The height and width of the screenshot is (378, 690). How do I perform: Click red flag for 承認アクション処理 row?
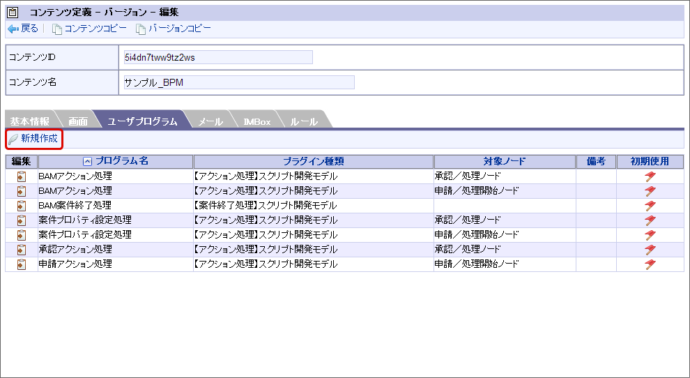point(650,250)
